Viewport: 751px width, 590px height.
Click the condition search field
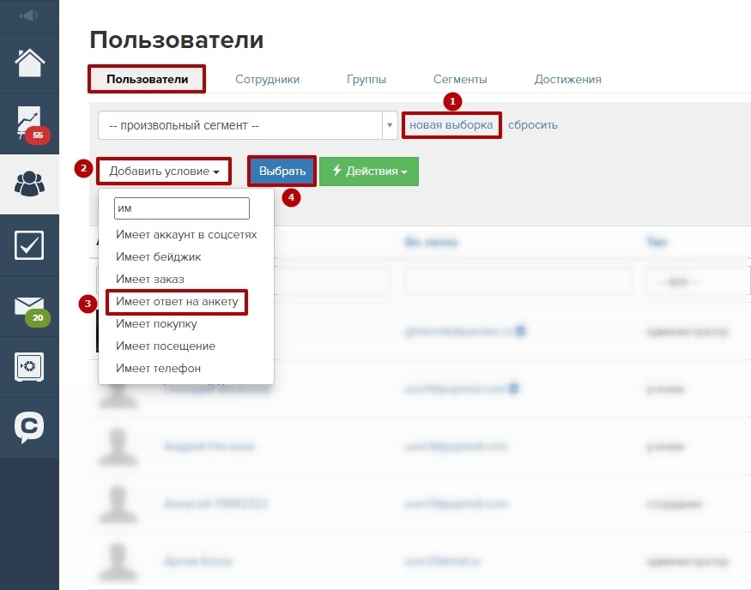click(181, 208)
